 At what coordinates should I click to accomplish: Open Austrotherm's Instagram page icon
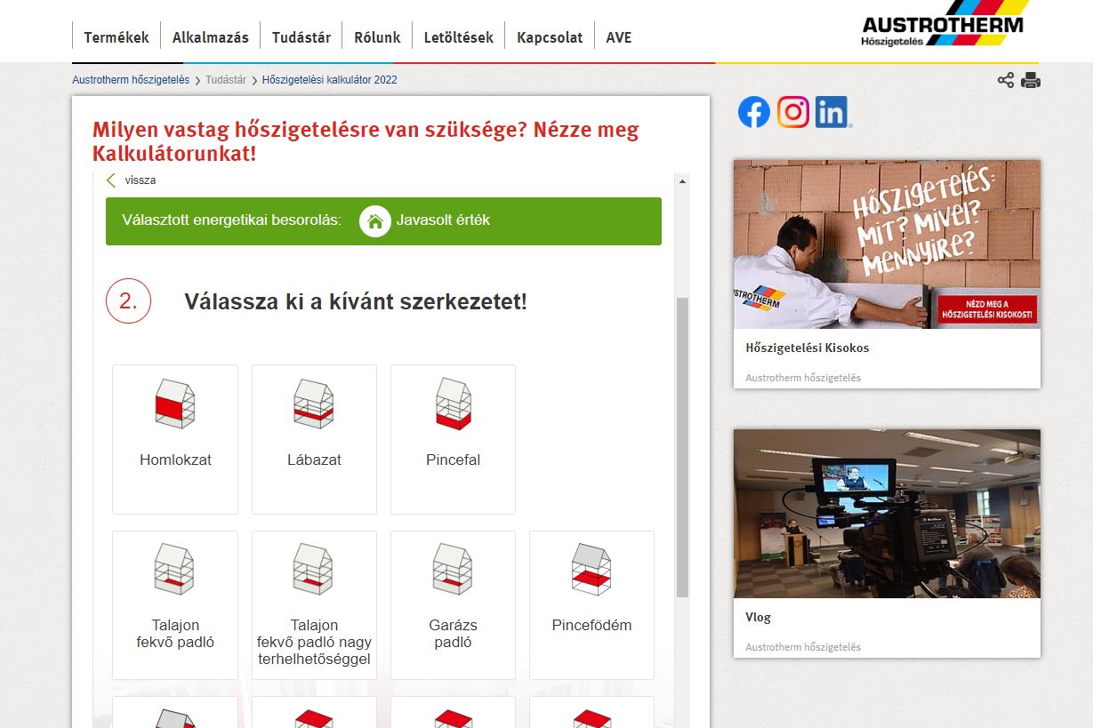(793, 112)
